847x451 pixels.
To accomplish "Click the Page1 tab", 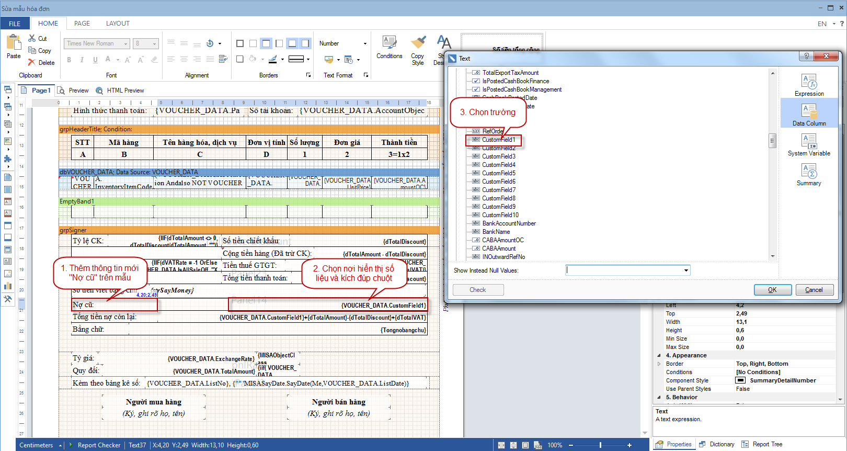I will click(x=36, y=91).
